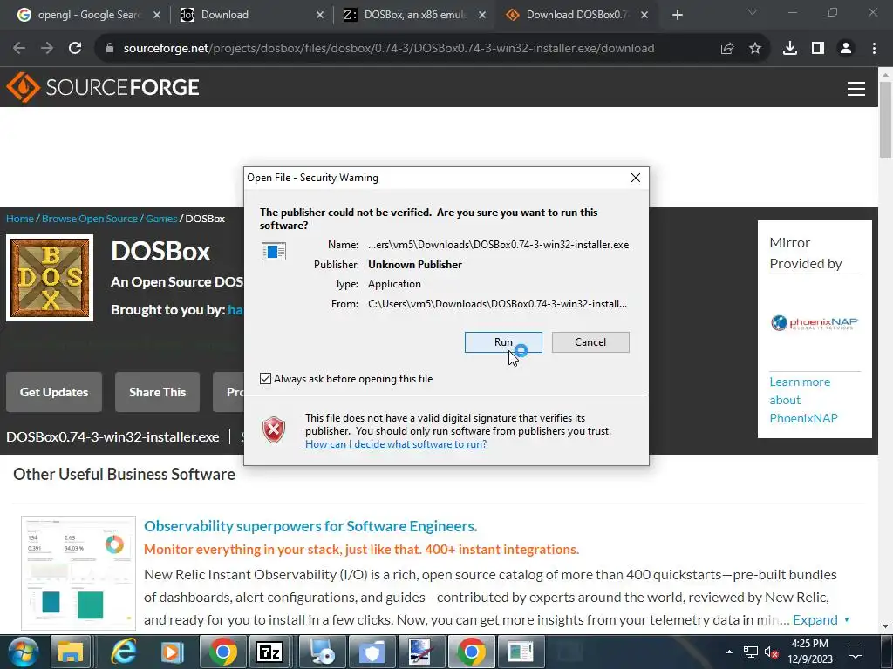
Task: Open the shield folder taskbar icon
Action: (x=372, y=652)
